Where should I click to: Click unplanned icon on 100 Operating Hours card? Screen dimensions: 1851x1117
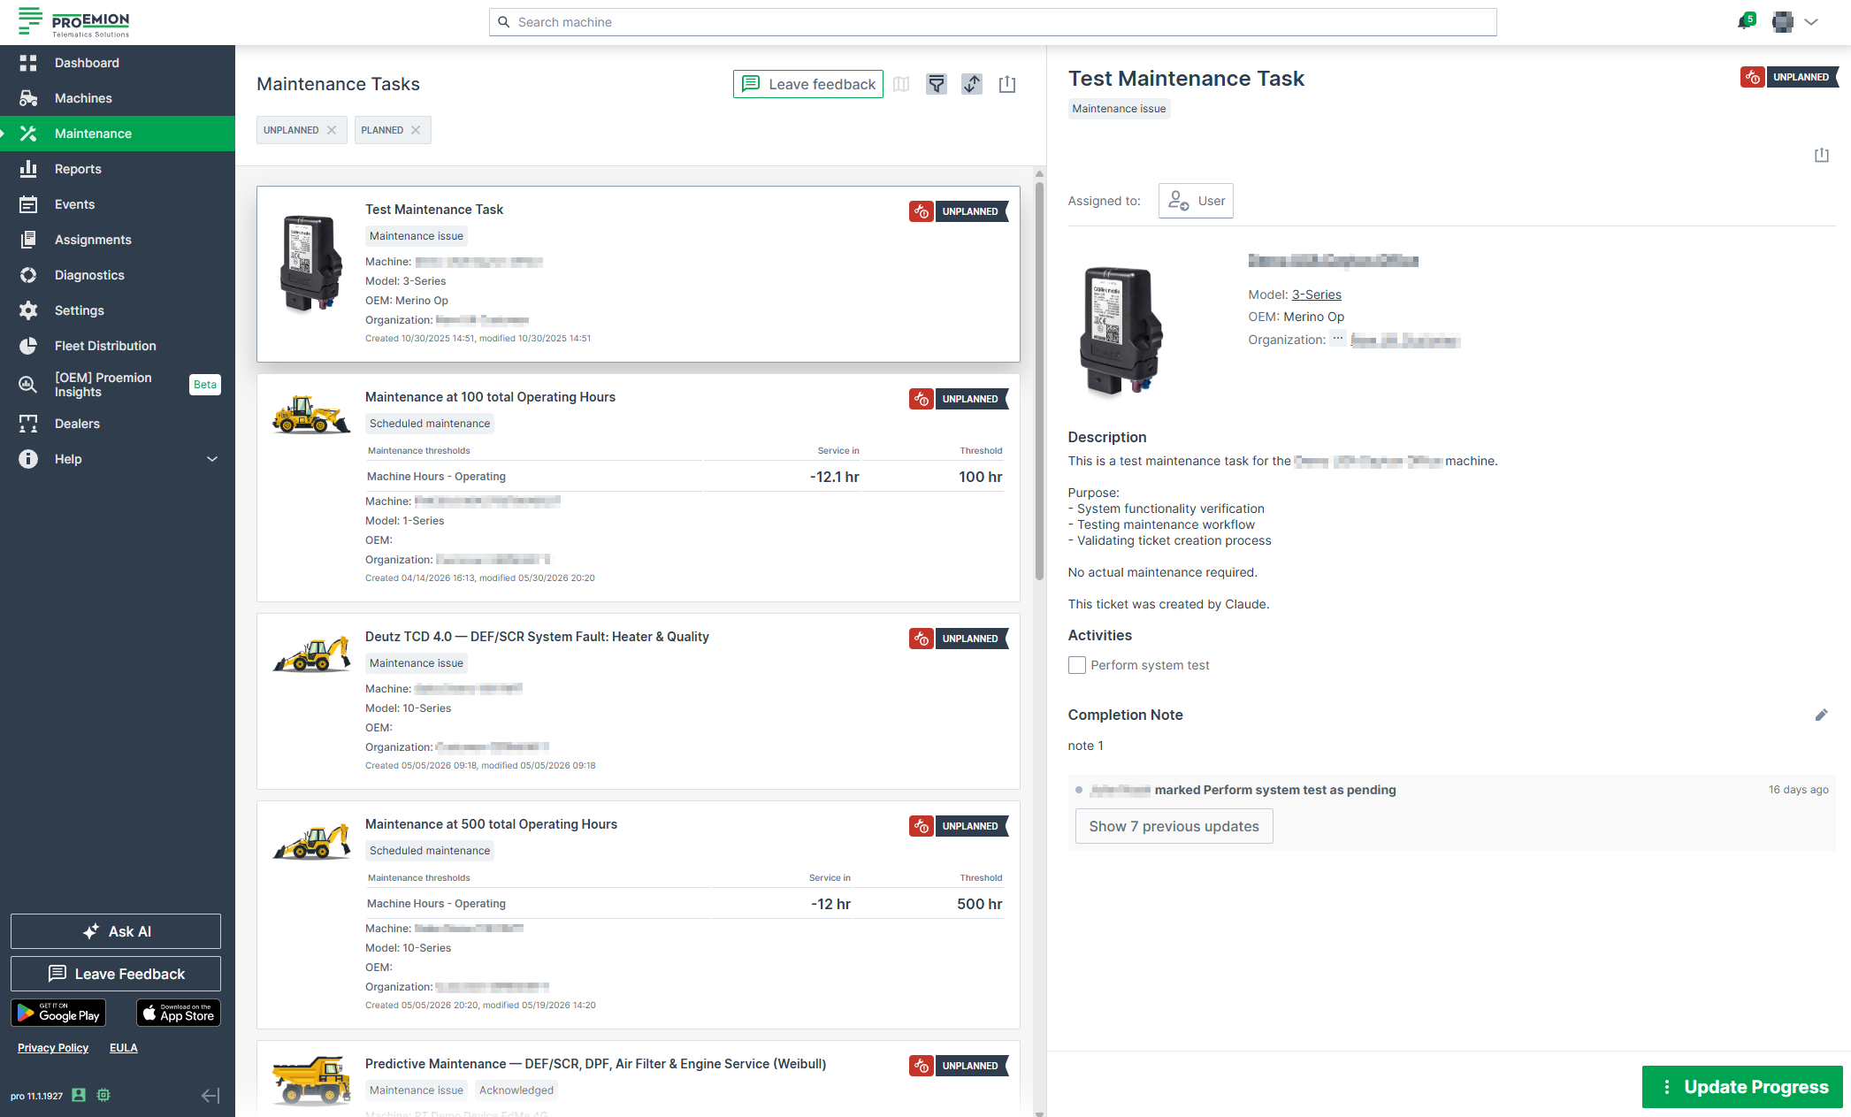921,399
